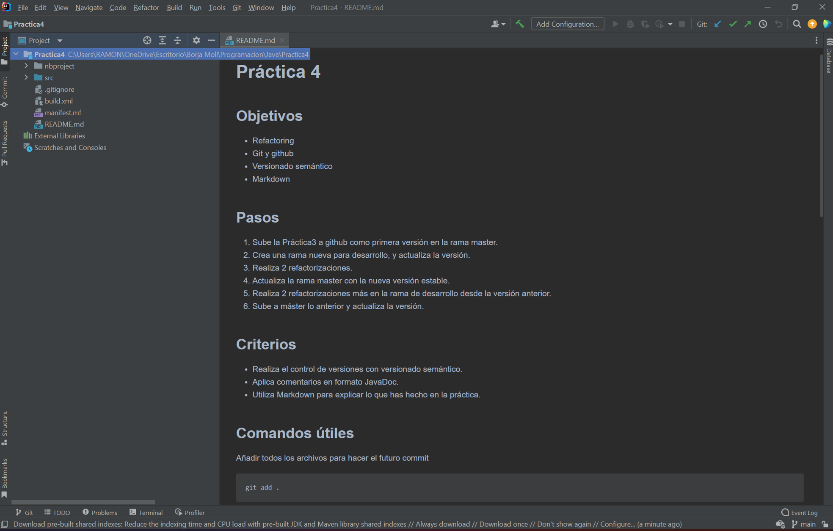
Task: Open Project panel settings gear icon
Action: pos(196,40)
